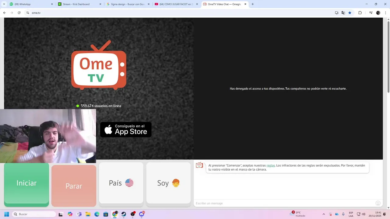This screenshot has height=219, width=390.
Task: Close the OmeTV Video Chat tab
Action: pos(245,4)
